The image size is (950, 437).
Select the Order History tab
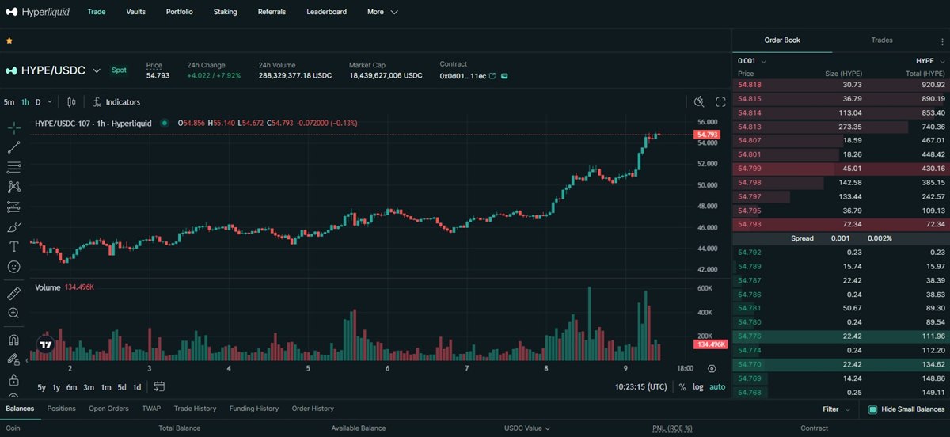pos(313,408)
